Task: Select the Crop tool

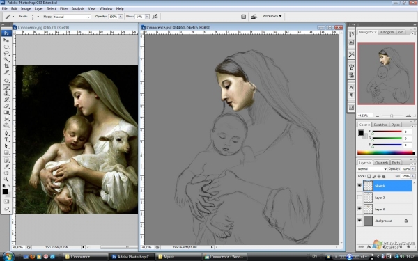Action: [x=6, y=66]
